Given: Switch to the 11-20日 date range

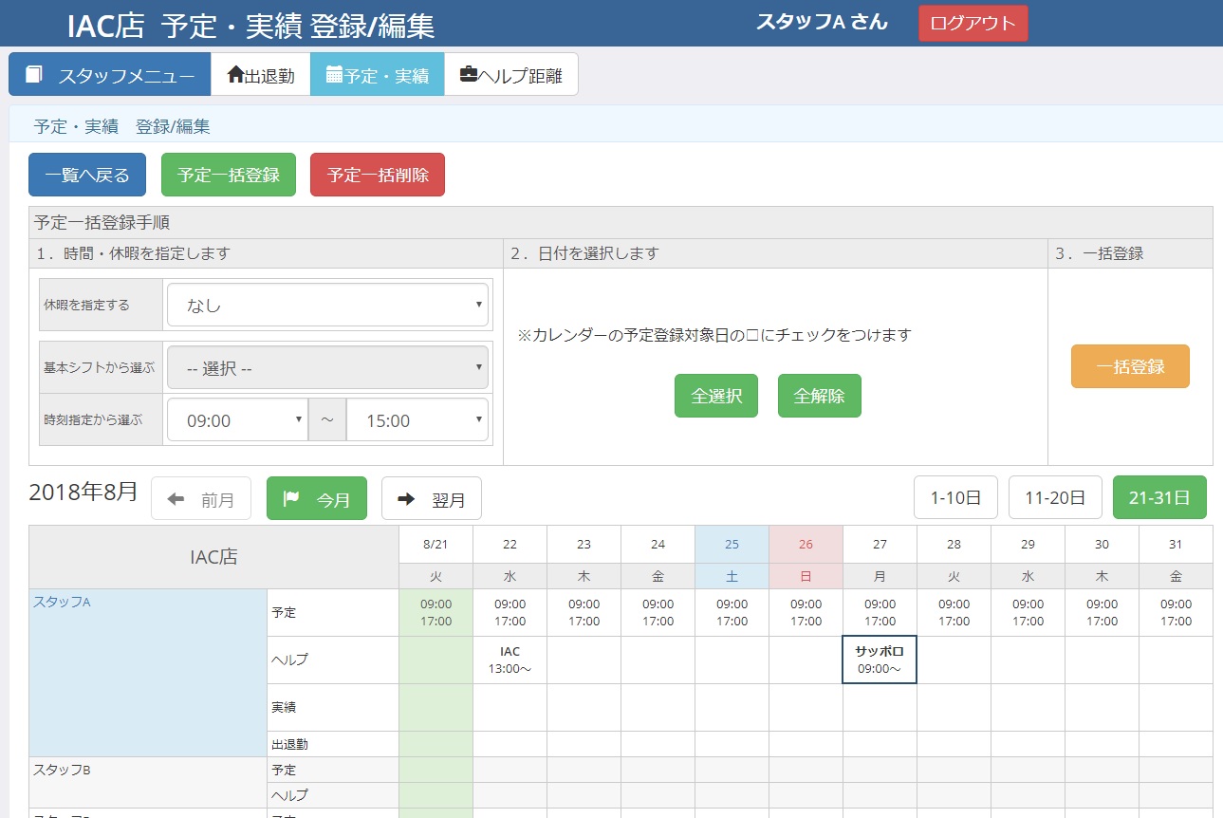Looking at the screenshot, I should 1055,496.
